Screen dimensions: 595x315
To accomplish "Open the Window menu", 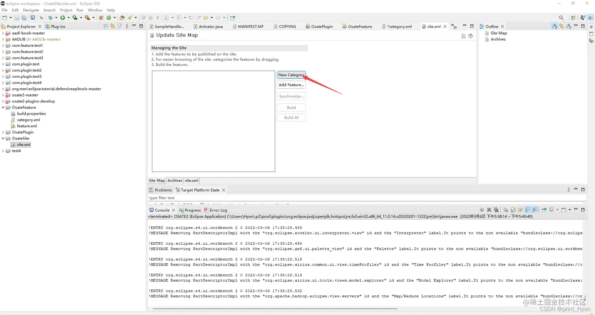I will tap(95, 10).
